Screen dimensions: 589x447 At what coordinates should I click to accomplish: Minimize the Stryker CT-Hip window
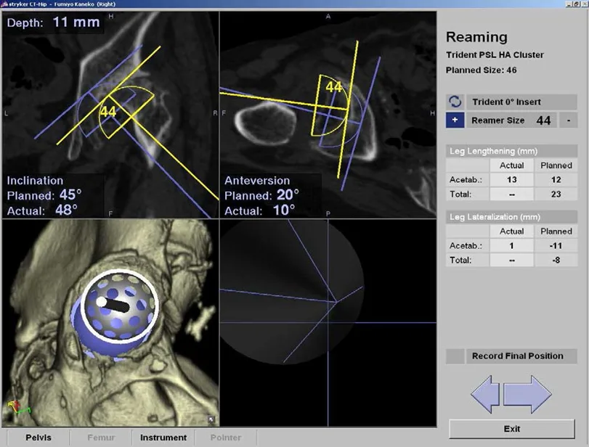coord(569,4)
